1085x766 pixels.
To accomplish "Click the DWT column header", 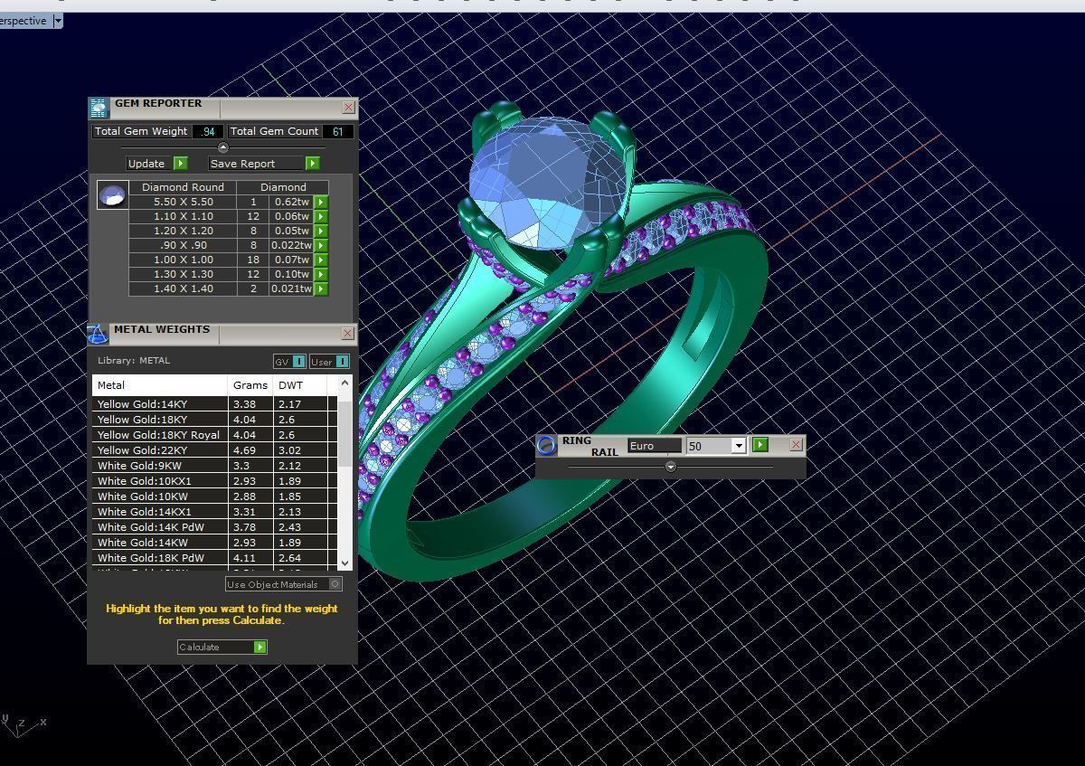I will point(300,385).
